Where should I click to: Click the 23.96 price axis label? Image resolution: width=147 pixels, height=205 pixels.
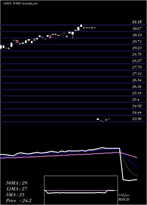(x=137, y=119)
